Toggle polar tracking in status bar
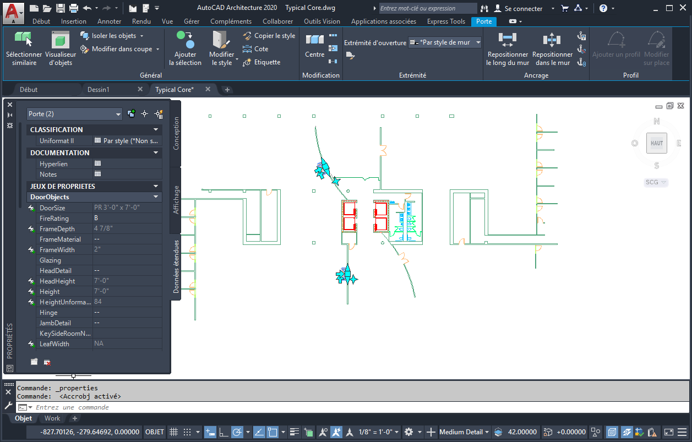This screenshot has width=692, height=442. [x=237, y=432]
